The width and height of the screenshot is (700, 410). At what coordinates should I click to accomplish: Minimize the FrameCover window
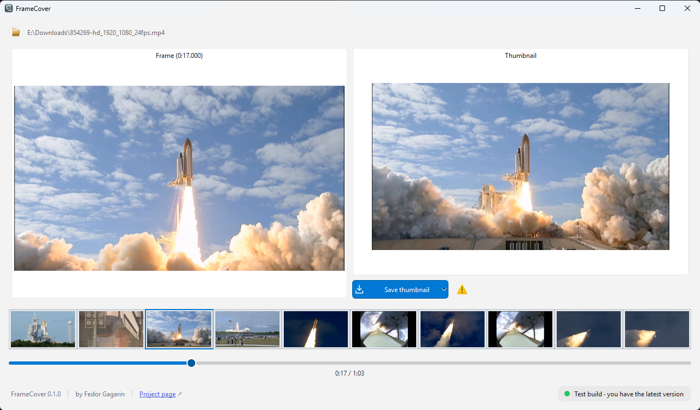coord(637,8)
